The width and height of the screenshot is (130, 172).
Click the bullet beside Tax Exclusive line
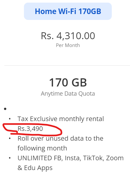(x=10, y=119)
